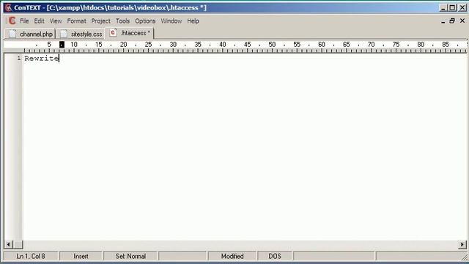The height and width of the screenshot is (264, 469).
Task: Open the File menu
Action: point(24,21)
